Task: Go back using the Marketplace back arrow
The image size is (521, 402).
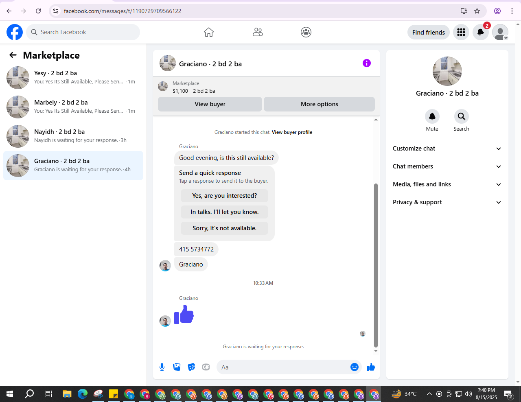Action: 13,55
